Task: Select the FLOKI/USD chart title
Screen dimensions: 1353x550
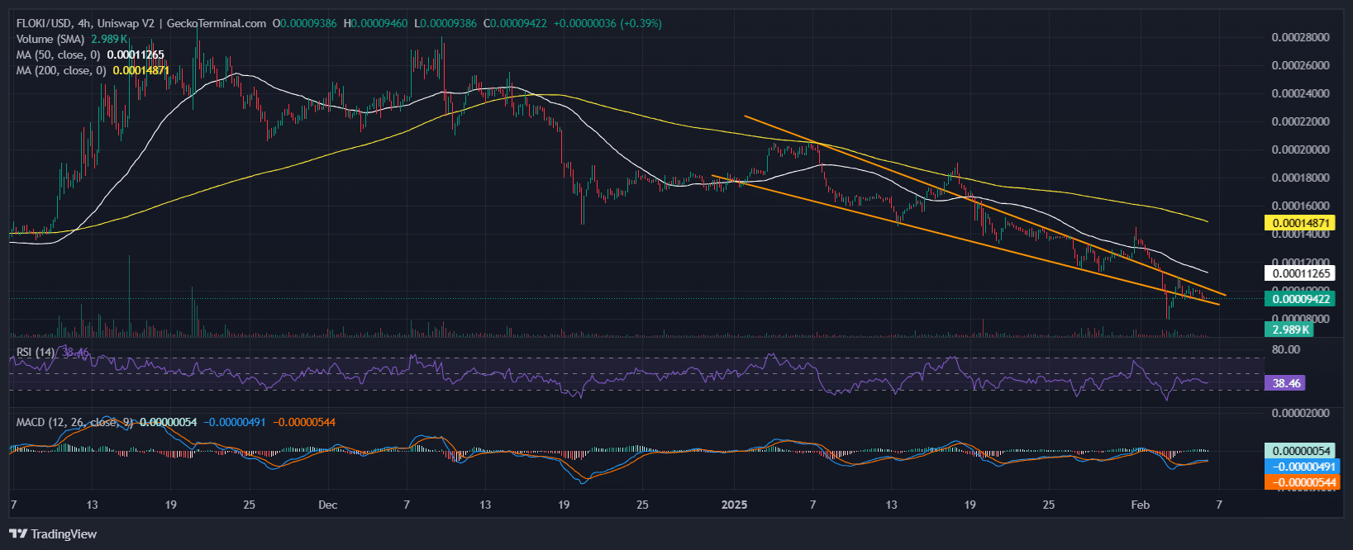Action: click(x=141, y=23)
